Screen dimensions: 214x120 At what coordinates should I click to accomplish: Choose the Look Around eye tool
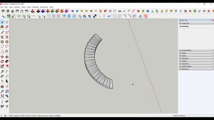7,101
